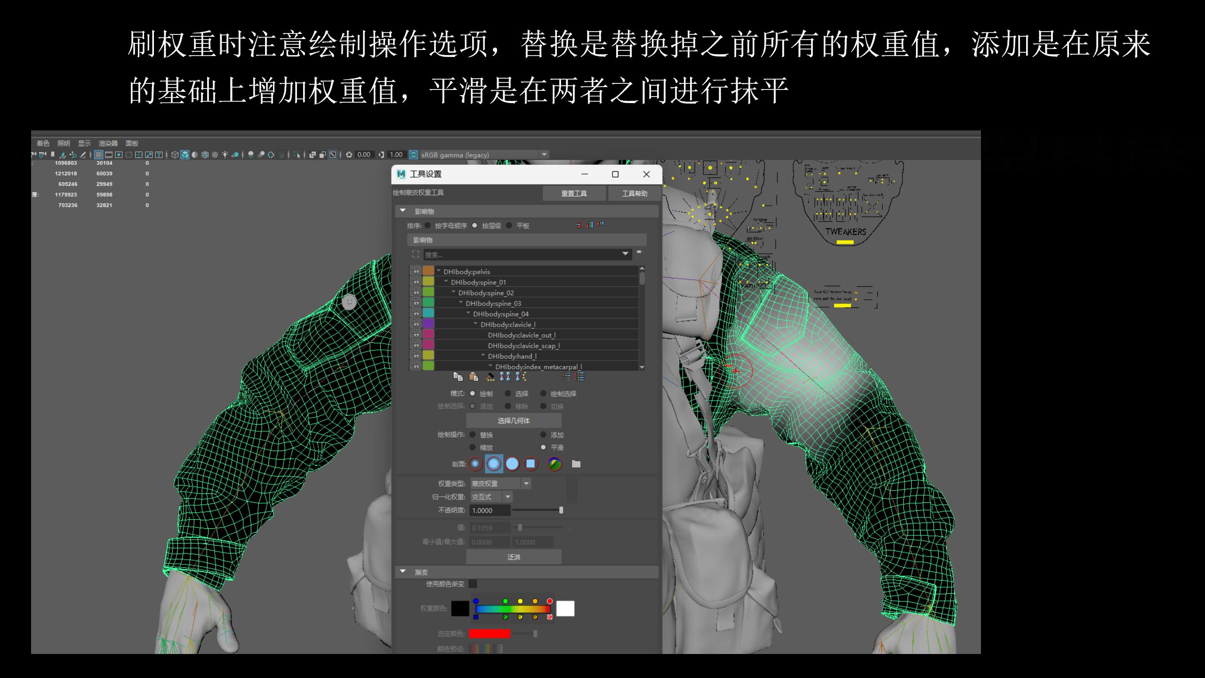Click the move weights to influences icon
1205x678 pixels.
(x=505, y=377)
